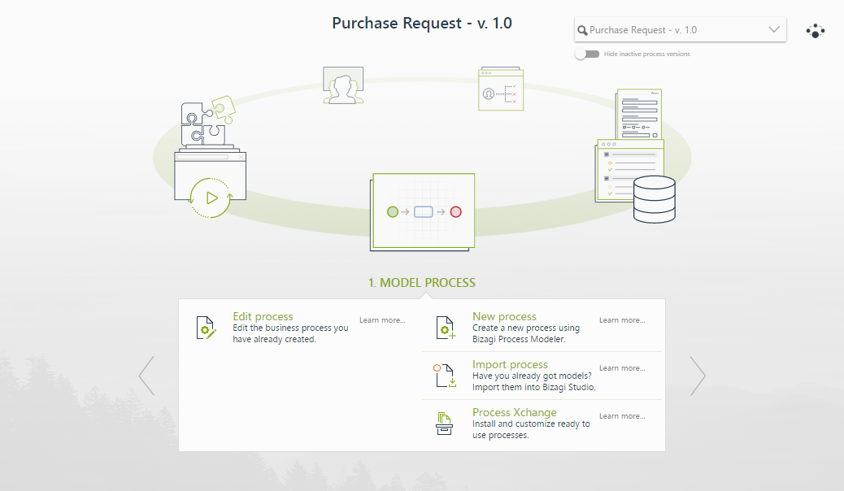
Task: Click the Install and customize description text
Action: click(531, 429)
